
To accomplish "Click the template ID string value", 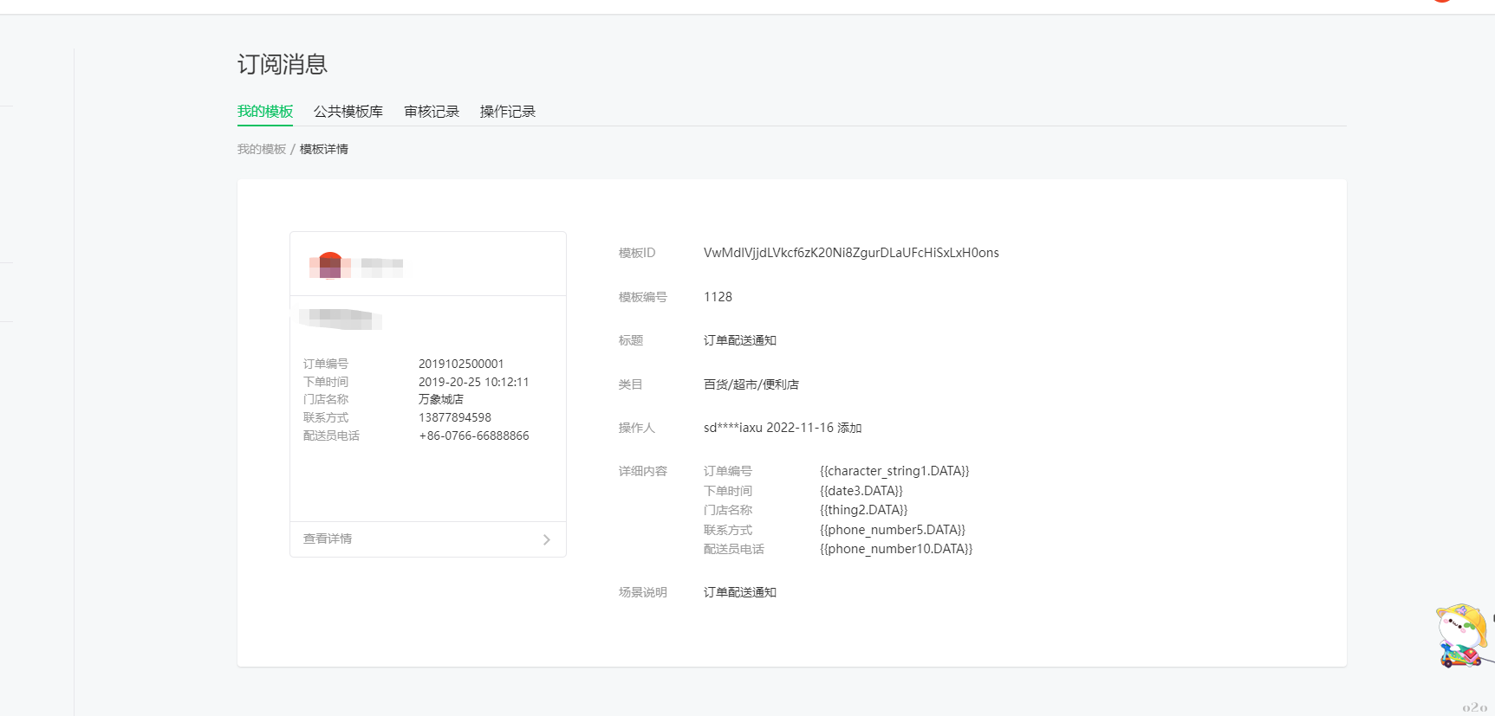I will 850,253.
